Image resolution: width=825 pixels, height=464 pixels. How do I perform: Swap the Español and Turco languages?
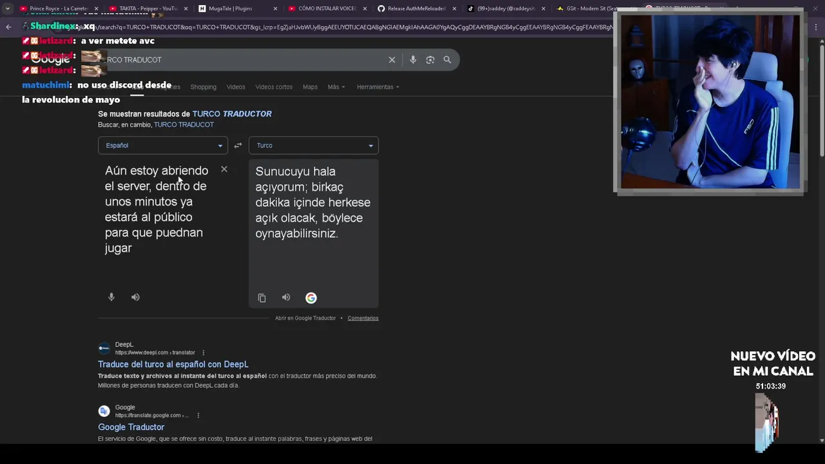click(238, 146)
